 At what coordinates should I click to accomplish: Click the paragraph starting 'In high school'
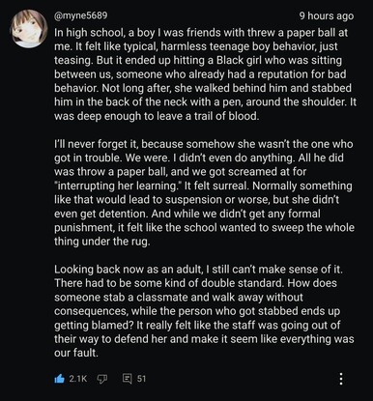point(205,74)
